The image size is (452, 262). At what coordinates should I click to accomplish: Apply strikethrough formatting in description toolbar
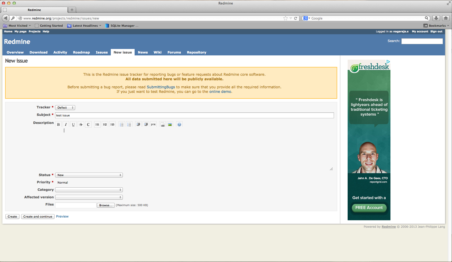[x=81, y=124]
